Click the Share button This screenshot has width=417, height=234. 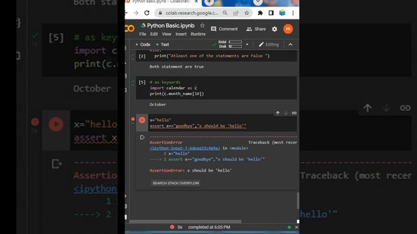point(256,29)
